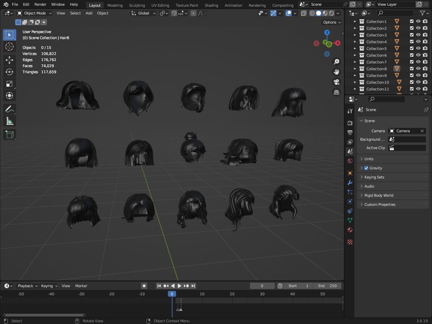This screenshot has width=432, height=324.
Task: Uncheck the Gravity checkbox
Action: click(366, 168)
